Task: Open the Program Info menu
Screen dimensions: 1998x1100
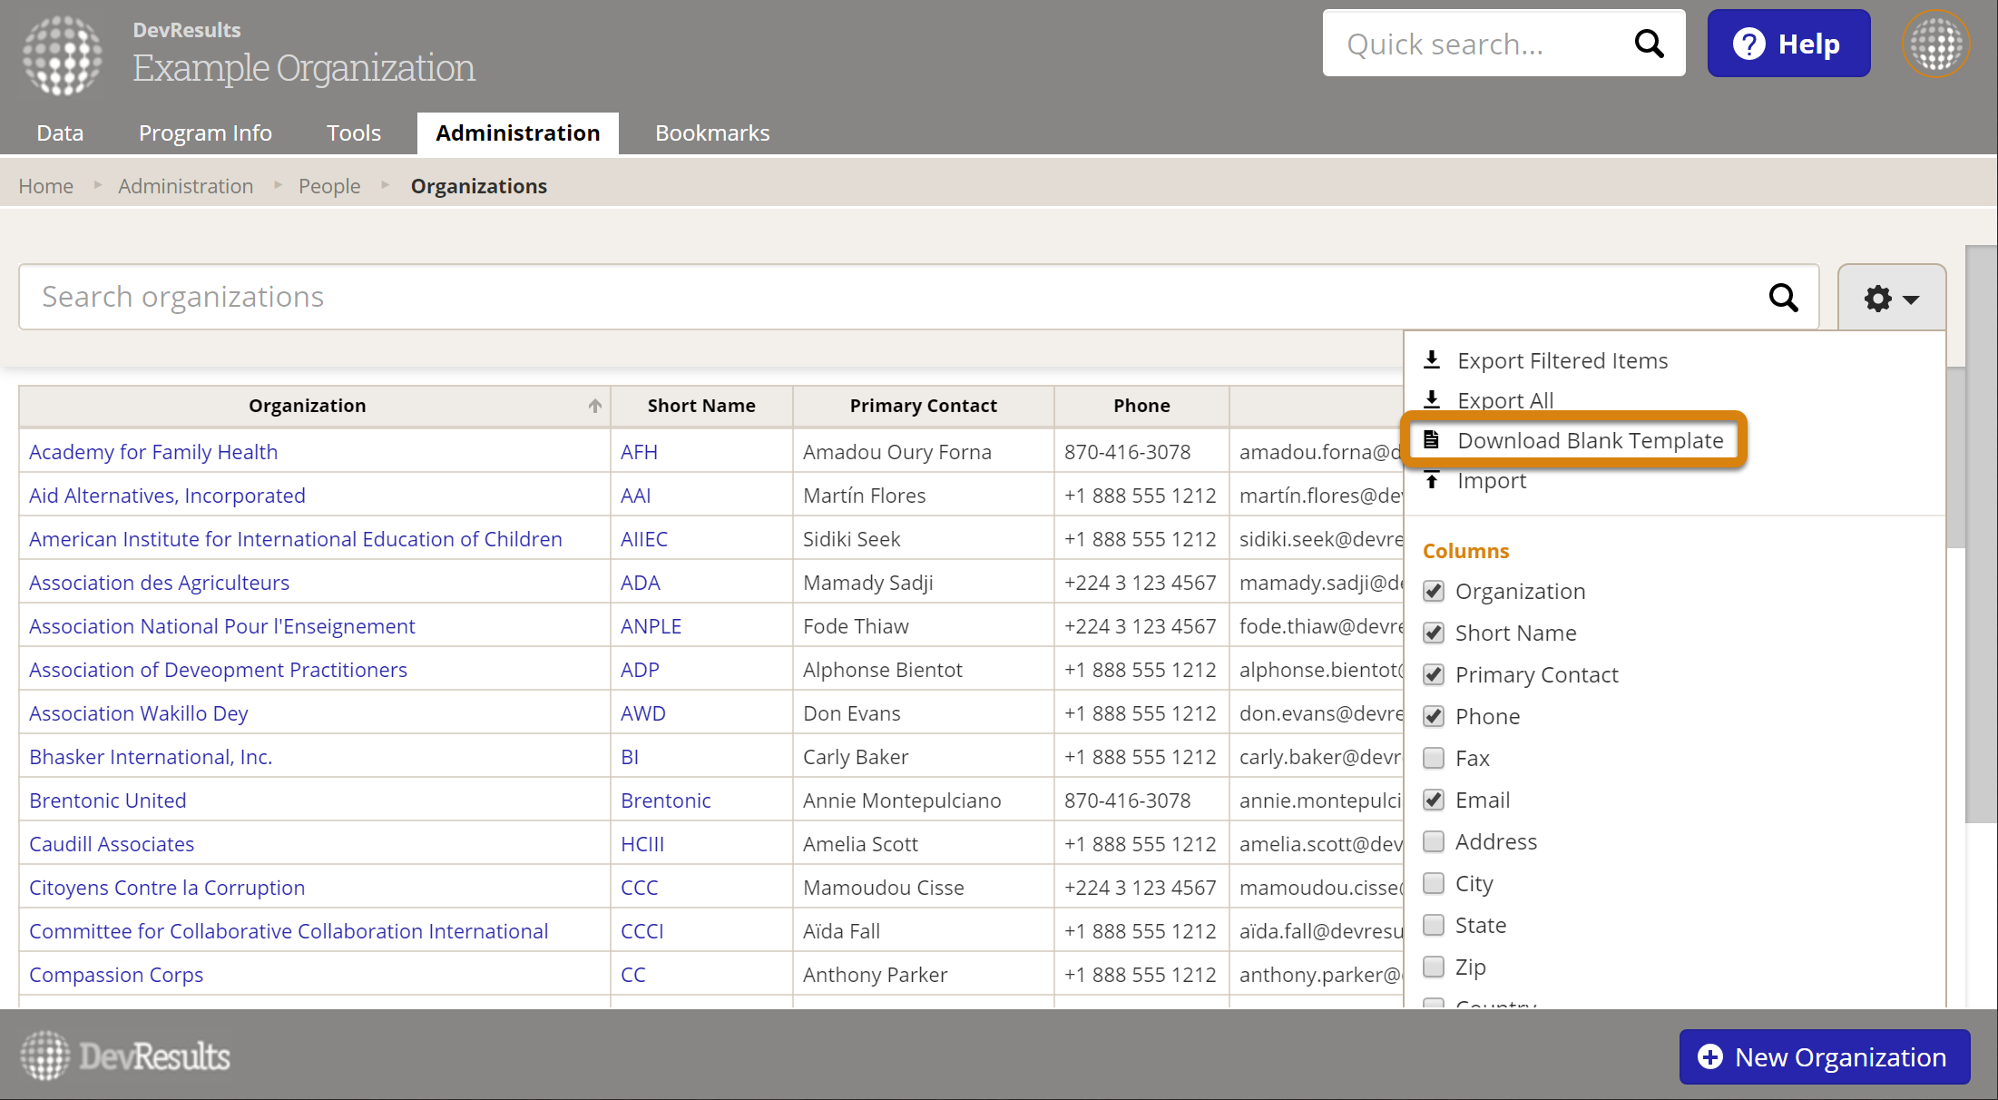Action: tap(205, 133)
